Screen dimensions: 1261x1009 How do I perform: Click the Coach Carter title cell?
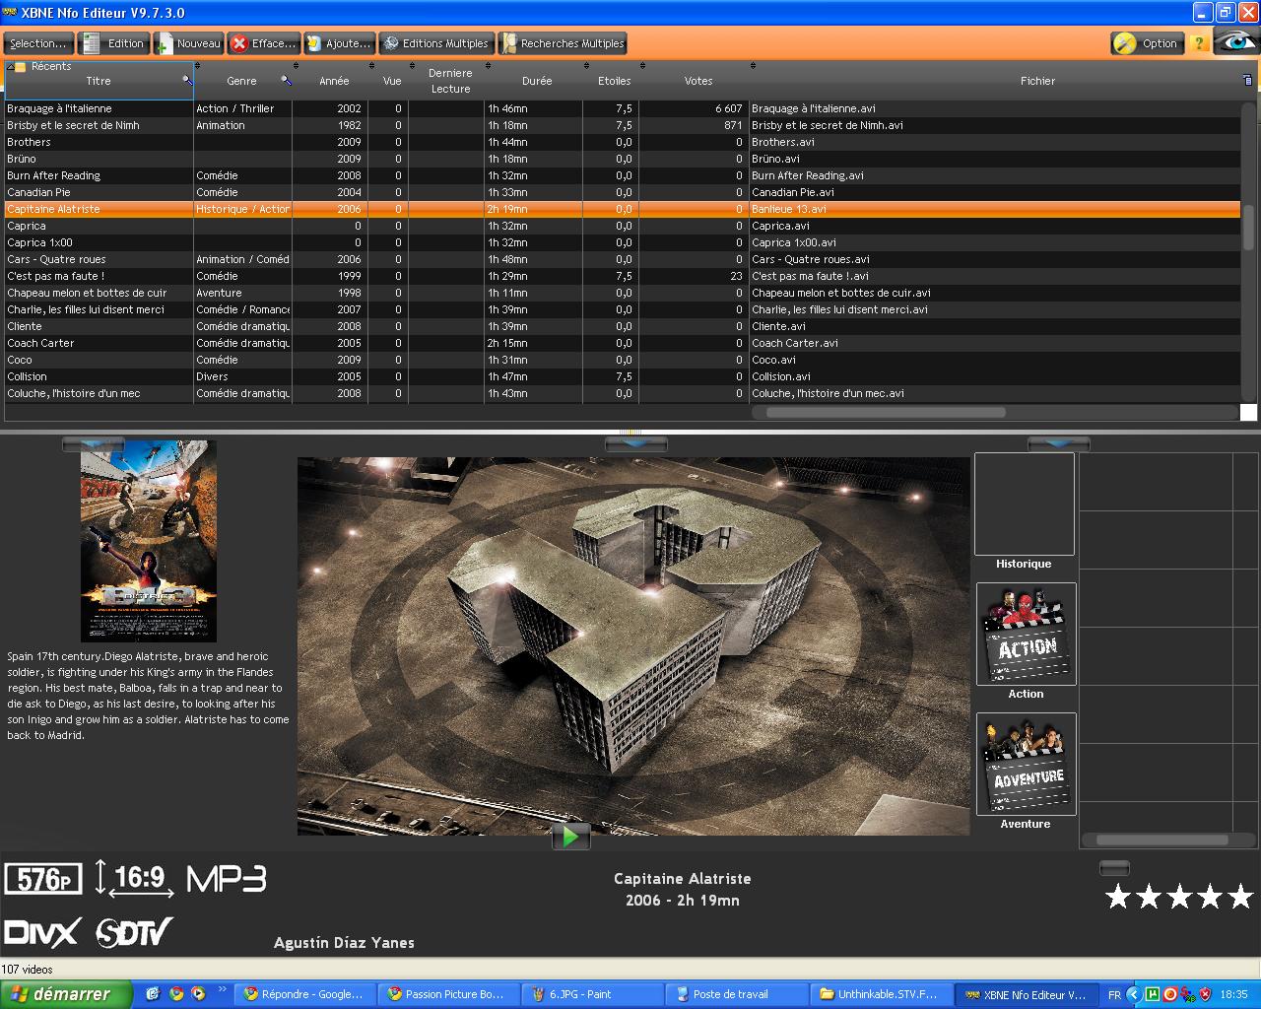99,343
